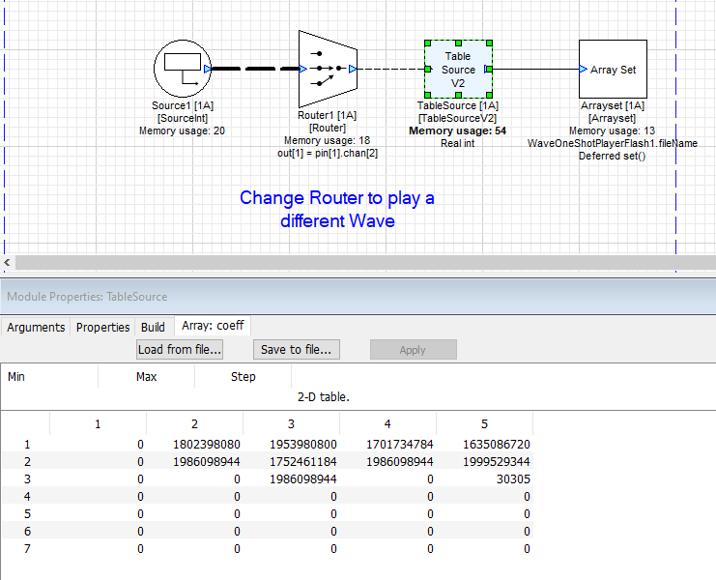Click the Save to file button

point(297,349)
